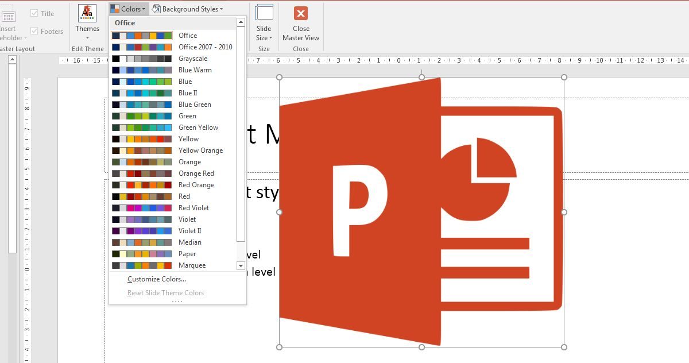Click the Background Styles icon
689x363 pixels.
pyautogui.click(x=156, y=9)
